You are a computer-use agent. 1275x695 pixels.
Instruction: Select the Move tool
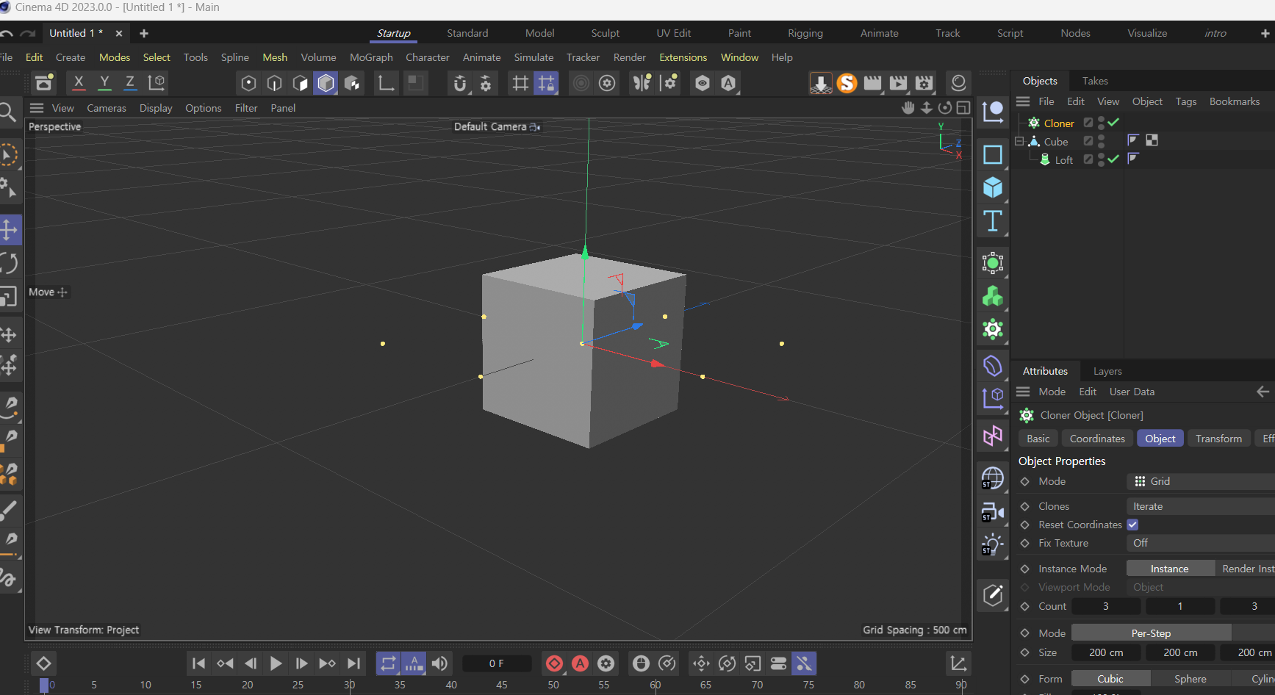pos(9,230)
